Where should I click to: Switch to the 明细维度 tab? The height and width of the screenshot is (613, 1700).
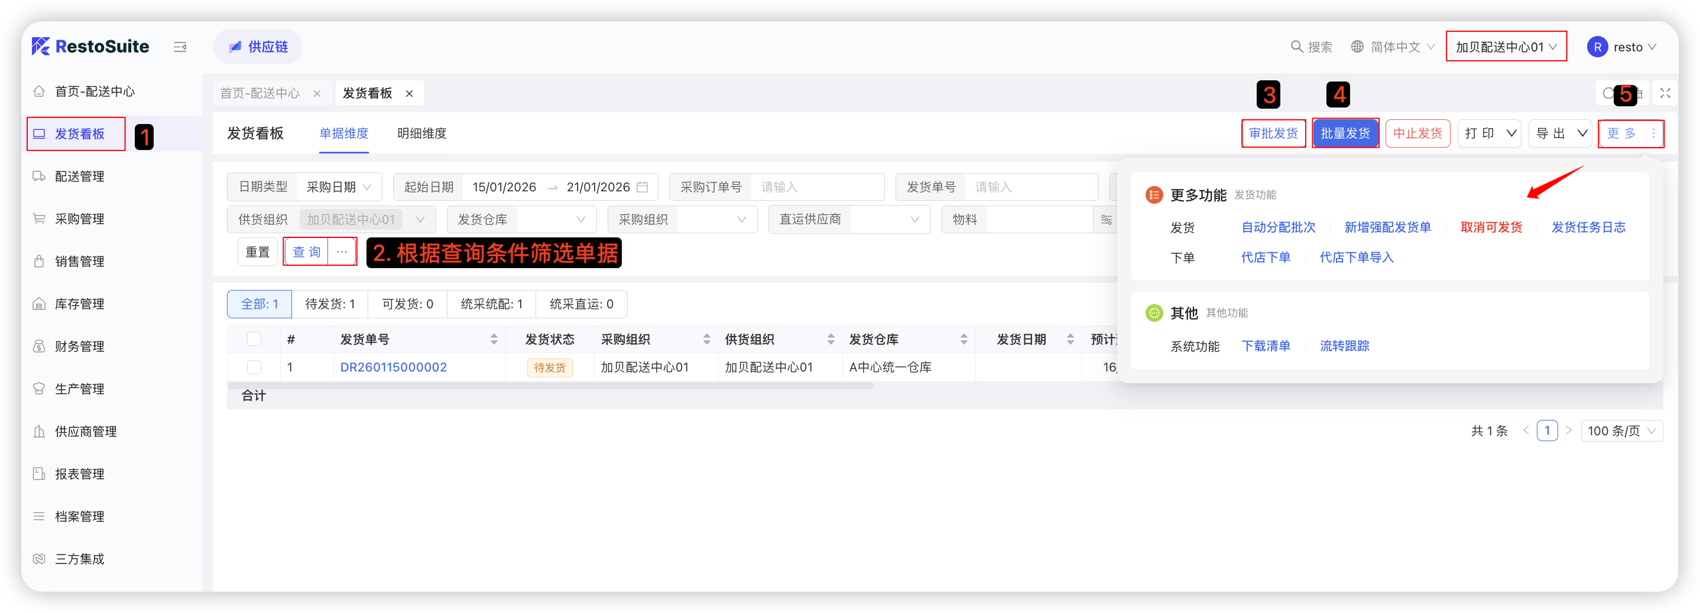click(421, 134)
